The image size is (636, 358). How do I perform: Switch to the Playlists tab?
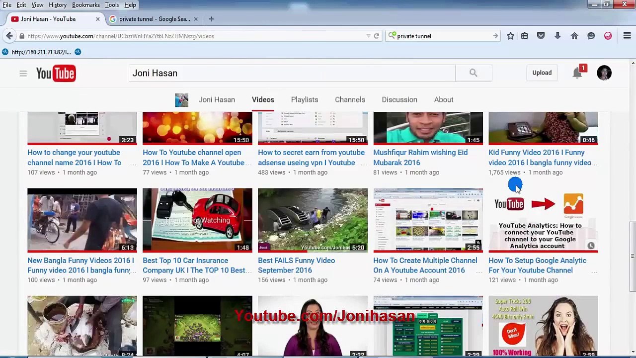pyautogui.click(x=305, y=99)
